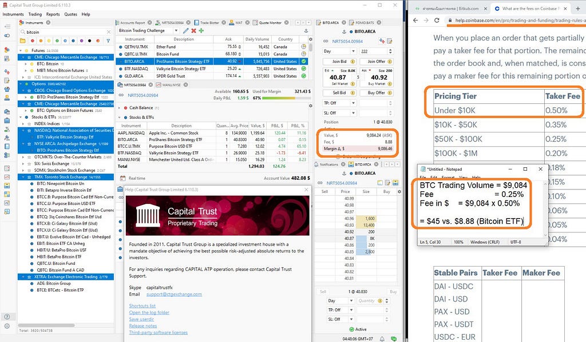
Task: Select the green color filter dot
Action: click(57, 41)
